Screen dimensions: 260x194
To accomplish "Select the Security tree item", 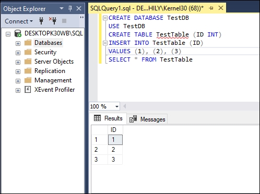I will 45,52.
